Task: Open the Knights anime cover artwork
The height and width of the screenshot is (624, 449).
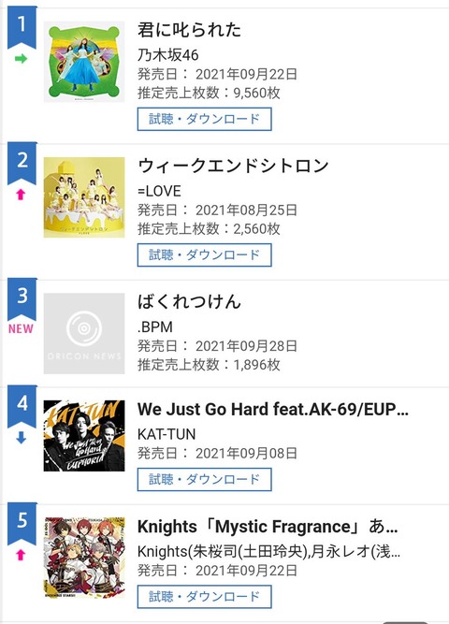Action: [84, 558]
